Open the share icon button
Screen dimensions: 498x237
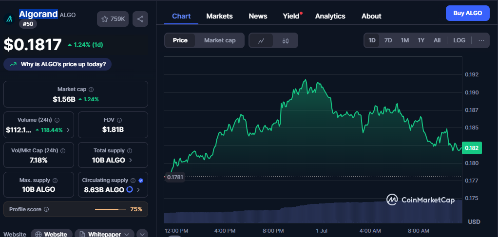(140, 19)
